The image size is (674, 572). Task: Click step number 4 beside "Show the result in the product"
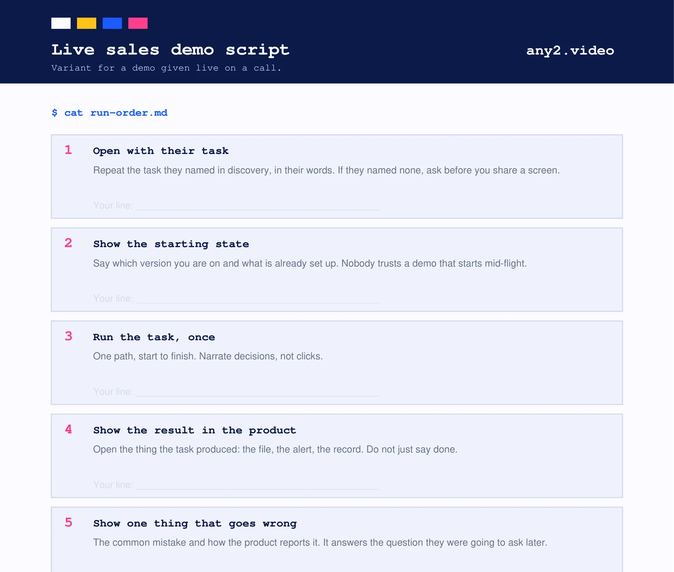tap(68, 429)
